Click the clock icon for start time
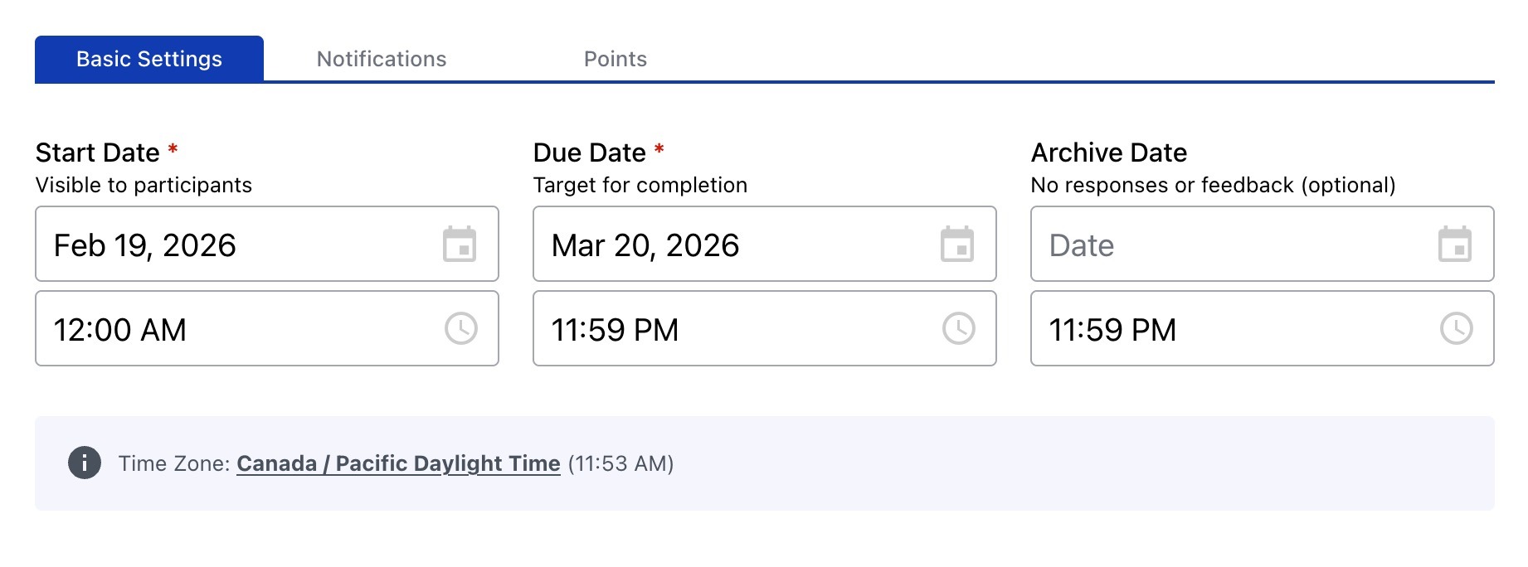 tap(461, 329)
